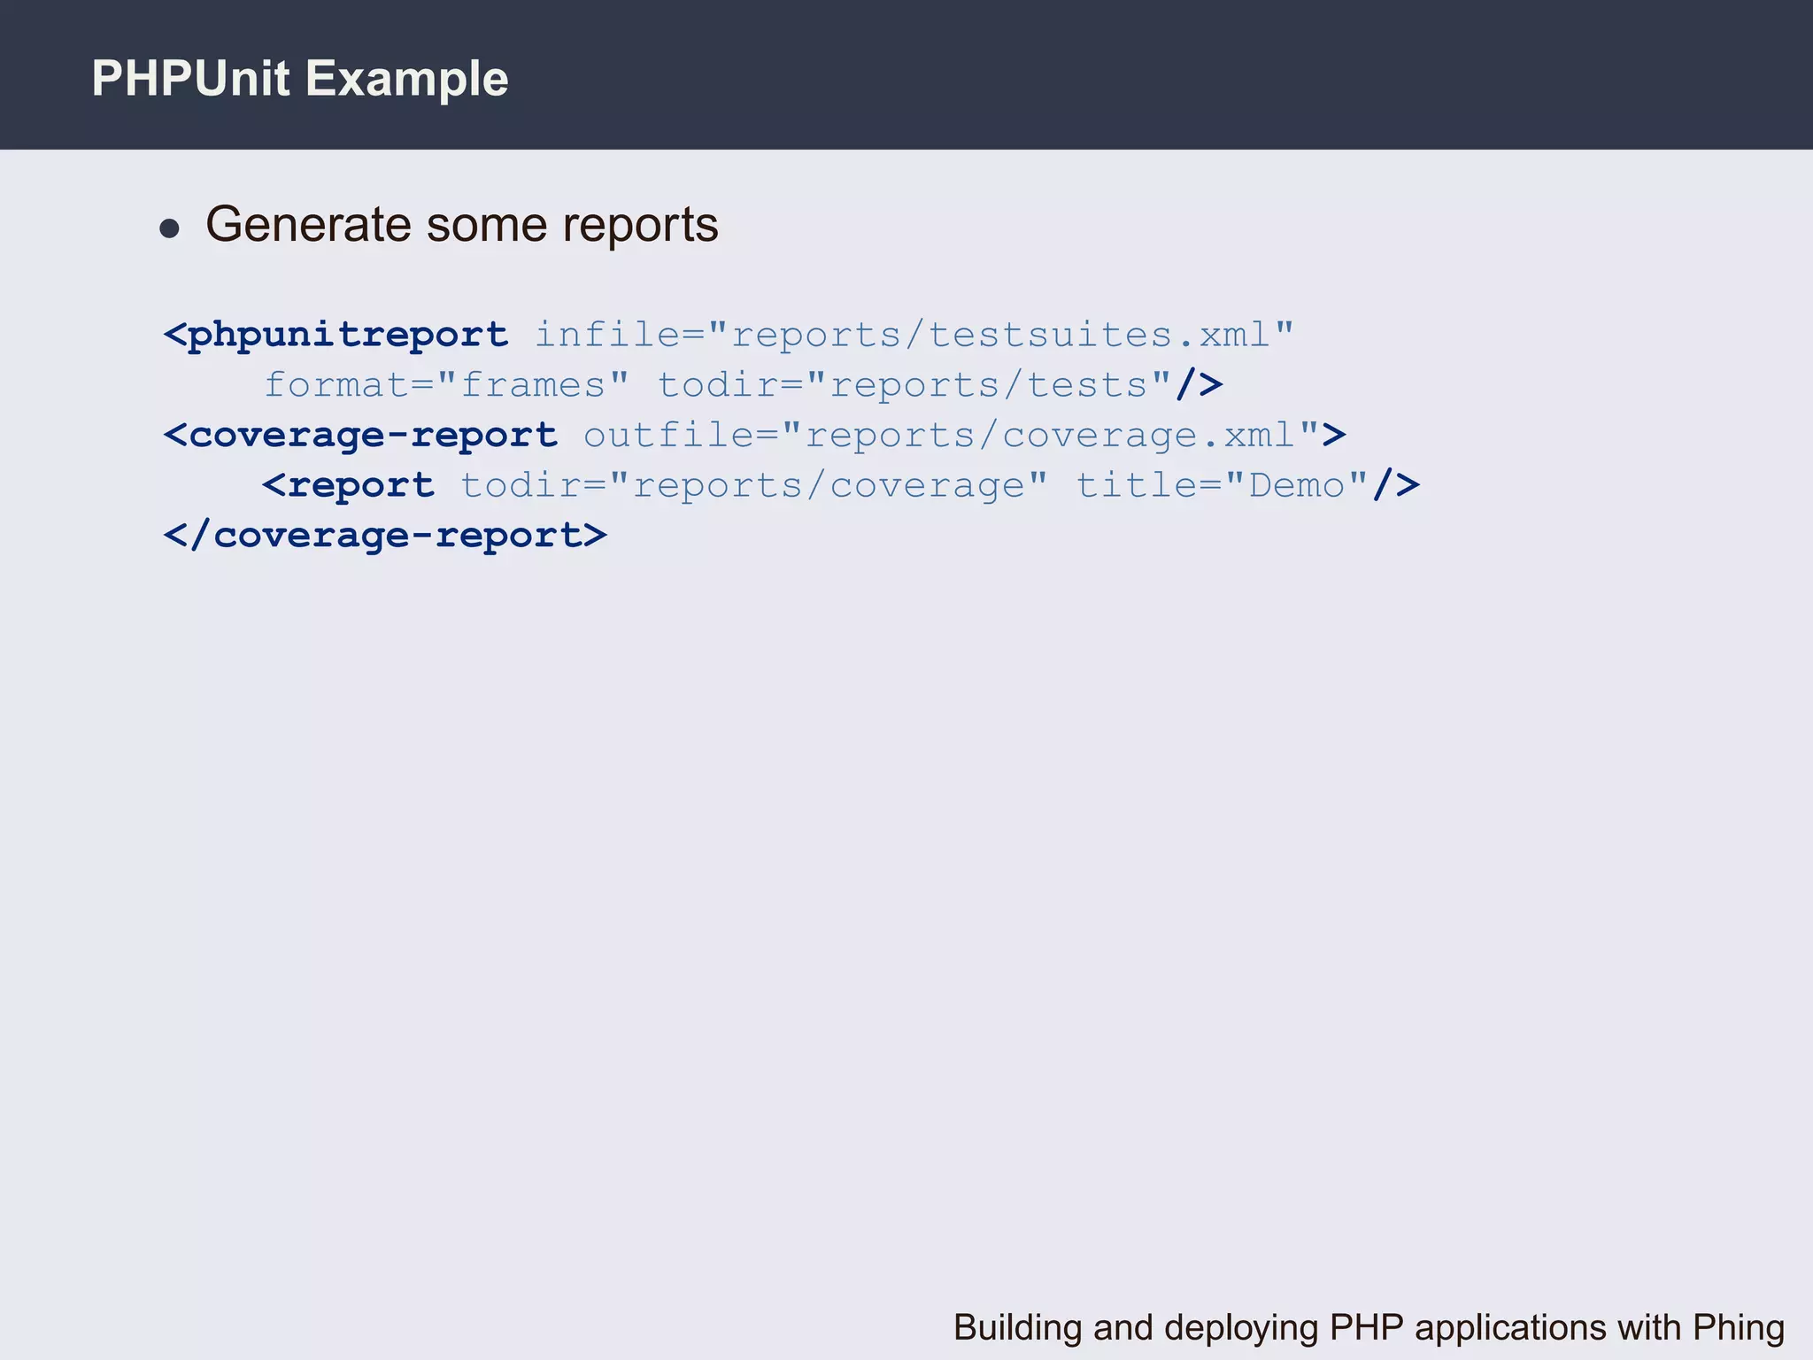Click the phpunitreport opening tag
The width and height of the screenshot is (1813, 1360).
[x=336, y=335]
